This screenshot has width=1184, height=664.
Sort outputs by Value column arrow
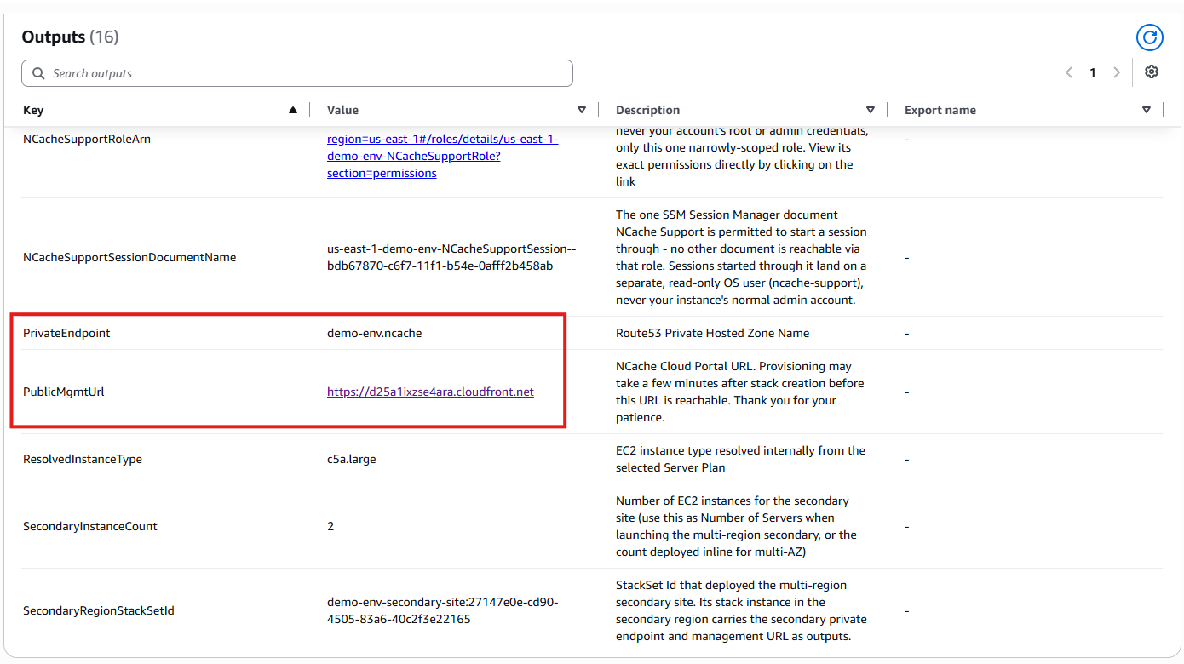click(582, 110)
